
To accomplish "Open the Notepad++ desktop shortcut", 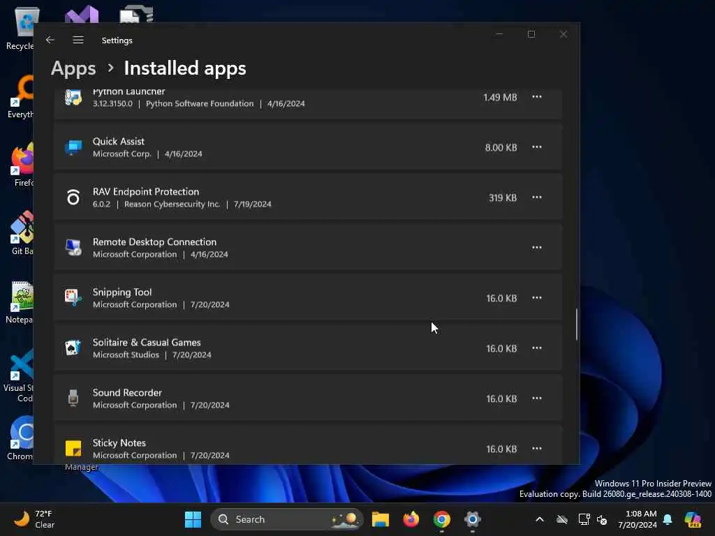I will (x=20, y=301).
